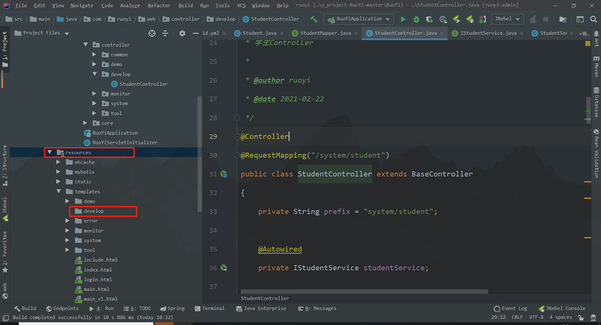This screenshot has height=325, width=601.
Task: Expand the common folder
Action: click(94, 54)
